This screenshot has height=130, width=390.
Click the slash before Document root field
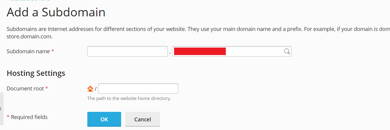96,89
